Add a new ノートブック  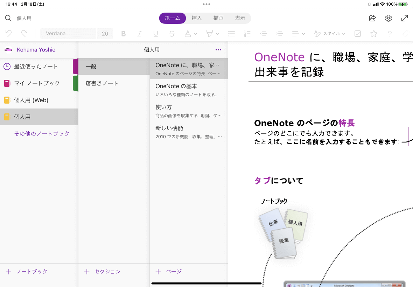coord(27,272)
